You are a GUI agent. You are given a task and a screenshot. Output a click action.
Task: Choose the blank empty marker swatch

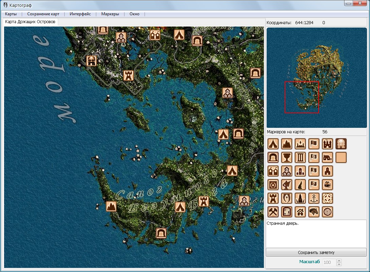341,157
